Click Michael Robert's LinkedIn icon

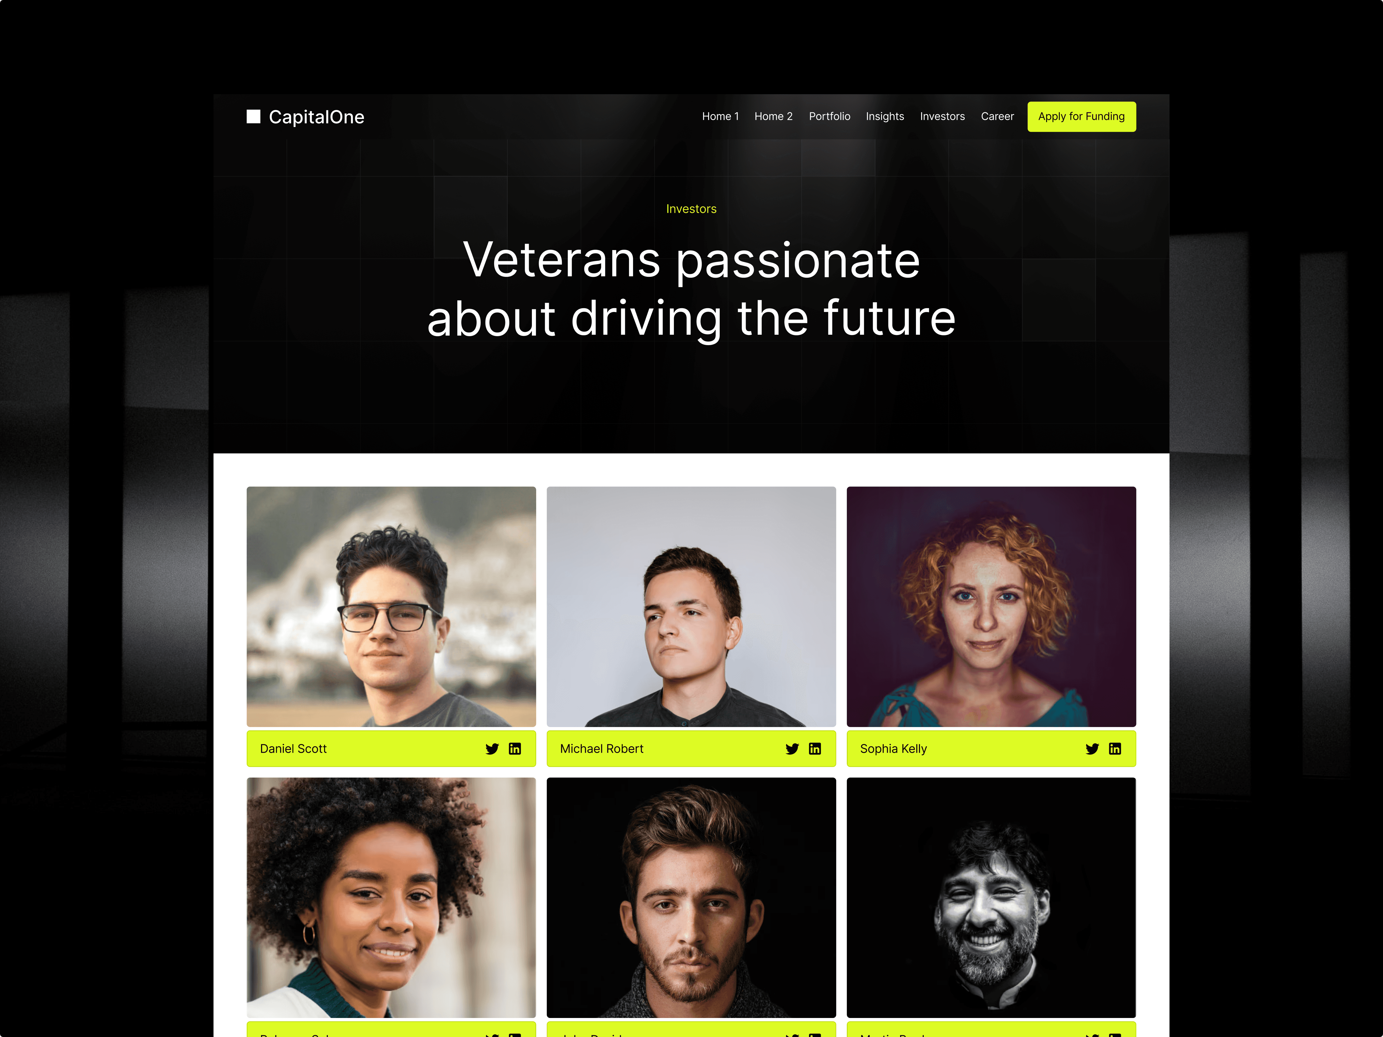point(815,749)
